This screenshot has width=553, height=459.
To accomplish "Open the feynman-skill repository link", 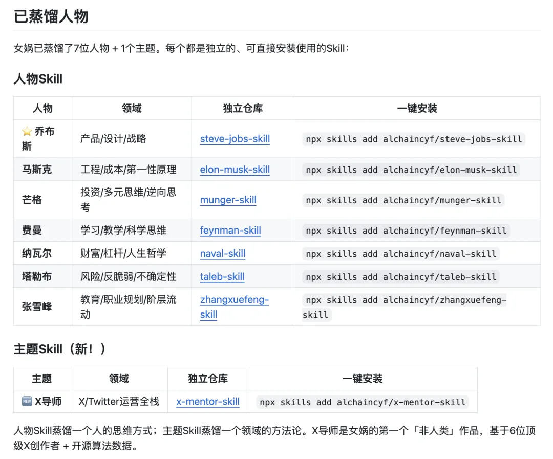I will pyautogui.click(x=230, y=231).
